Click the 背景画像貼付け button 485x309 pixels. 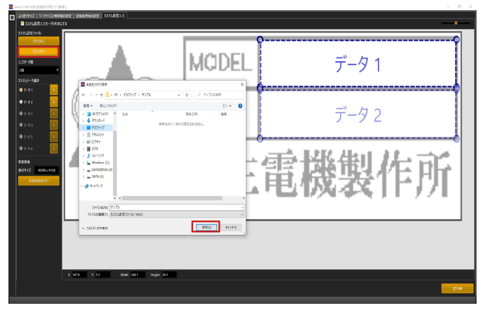[x=38, y=181]
